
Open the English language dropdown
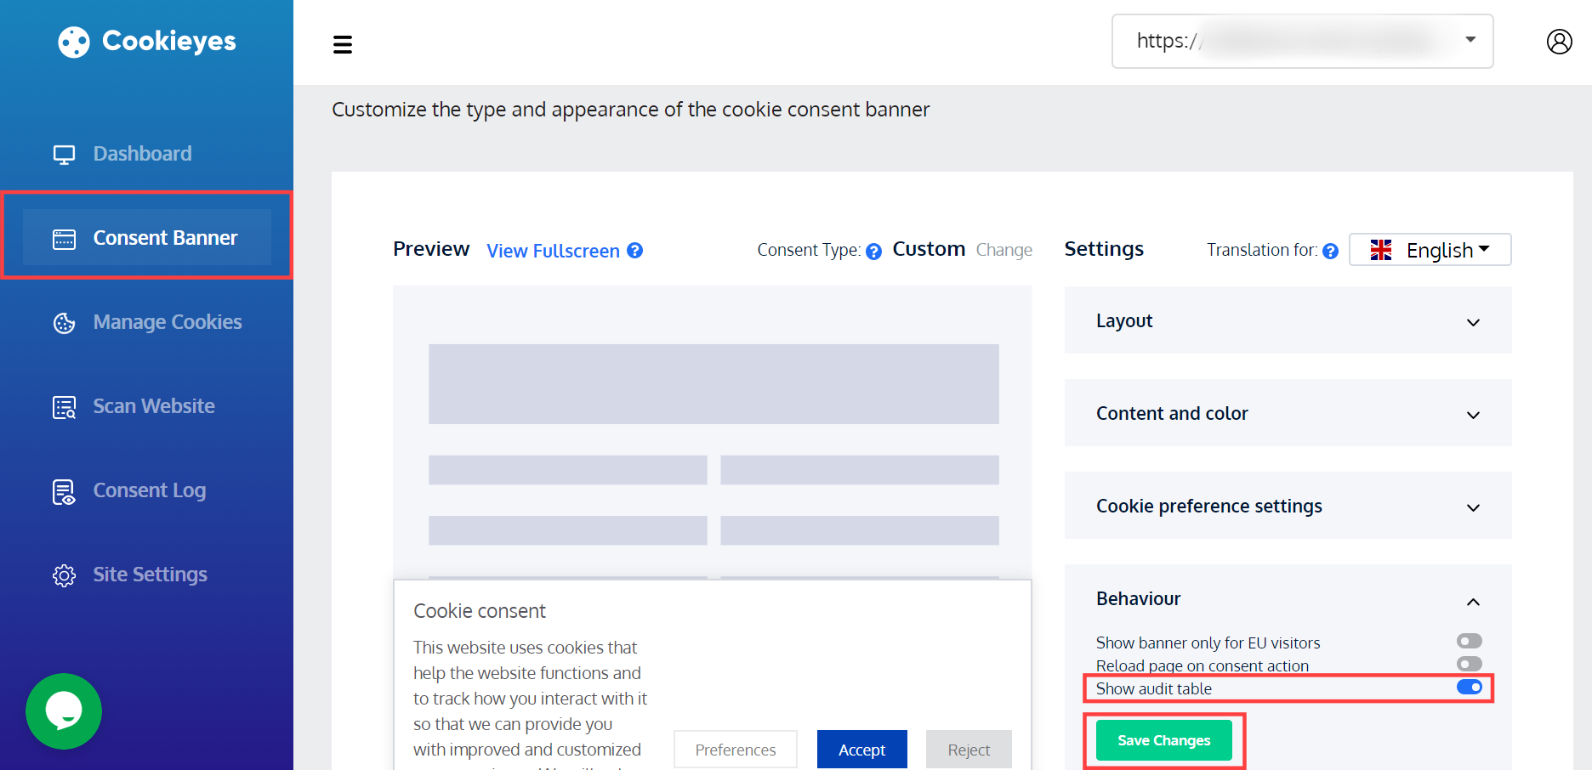1430,249
